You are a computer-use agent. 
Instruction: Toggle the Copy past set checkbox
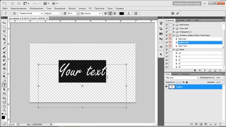167,28
